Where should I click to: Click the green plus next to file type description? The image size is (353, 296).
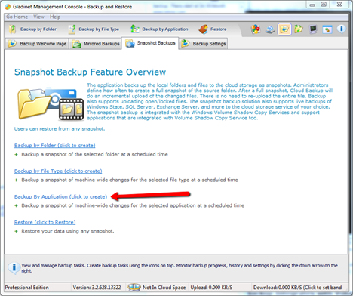pyautogui.click(x=16, y=180)
